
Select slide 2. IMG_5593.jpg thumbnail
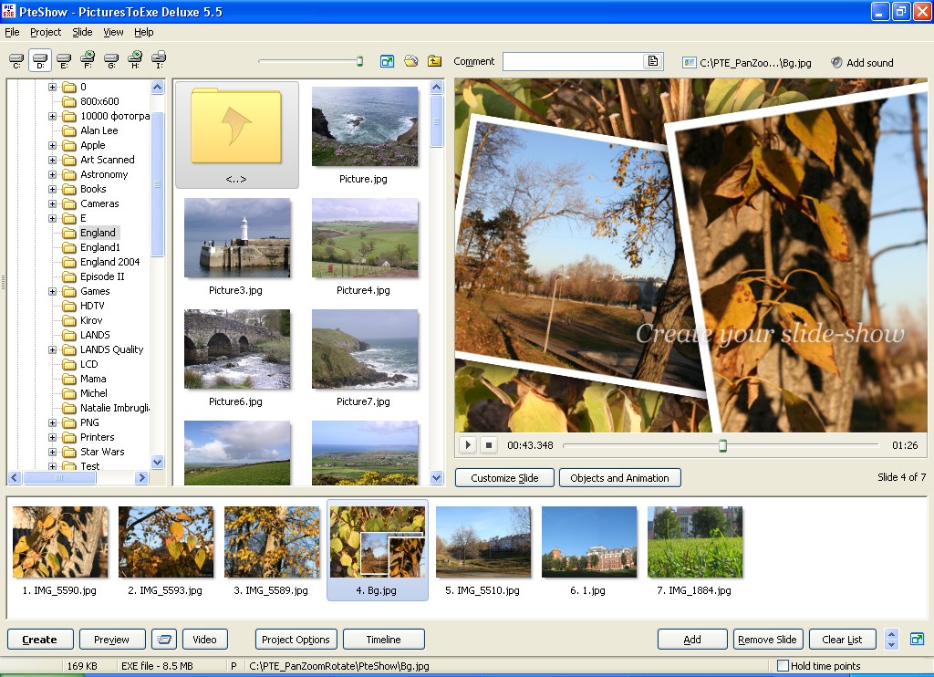coord(166,542)
